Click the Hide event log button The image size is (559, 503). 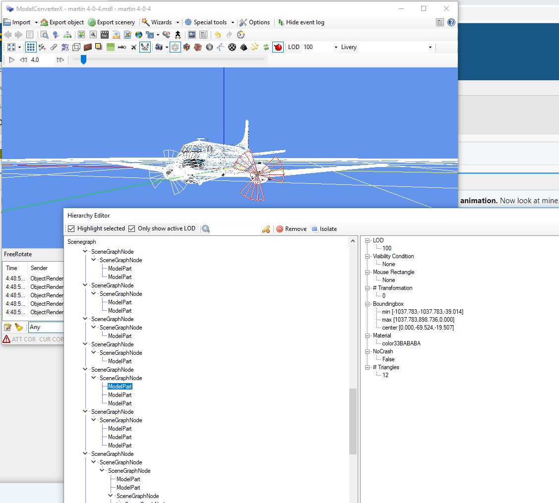[x=301, y=22]
